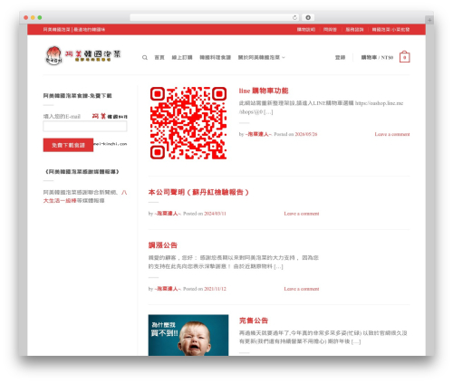Click the 2024/03/11 post date link
453x383 pixels.
pos(215,214)
